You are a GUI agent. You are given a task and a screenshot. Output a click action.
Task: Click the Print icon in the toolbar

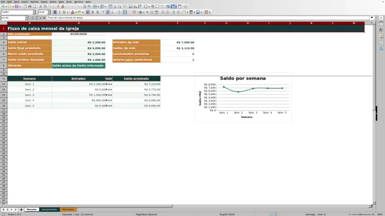[30, 7]
